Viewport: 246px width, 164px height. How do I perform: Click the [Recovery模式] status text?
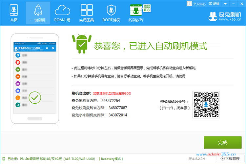tap(111, 159)
